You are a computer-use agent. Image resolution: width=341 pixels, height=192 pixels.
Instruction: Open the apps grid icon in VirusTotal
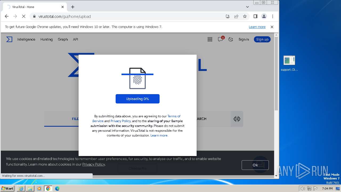coord(210,39)
